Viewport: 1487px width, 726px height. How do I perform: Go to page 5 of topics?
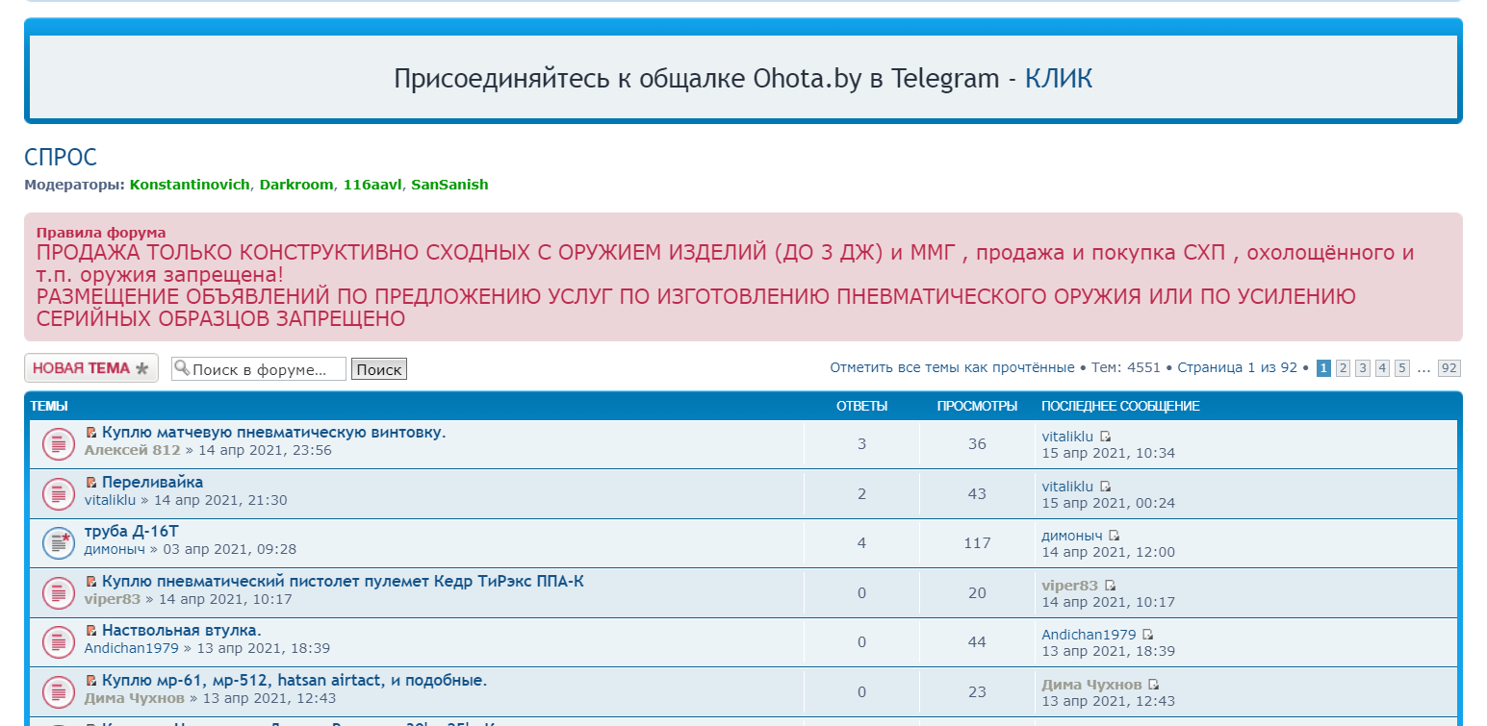click(x=1402, y=368)
